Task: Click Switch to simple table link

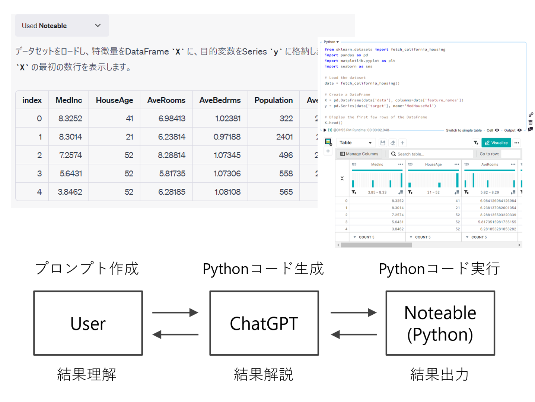Action: 464,131
